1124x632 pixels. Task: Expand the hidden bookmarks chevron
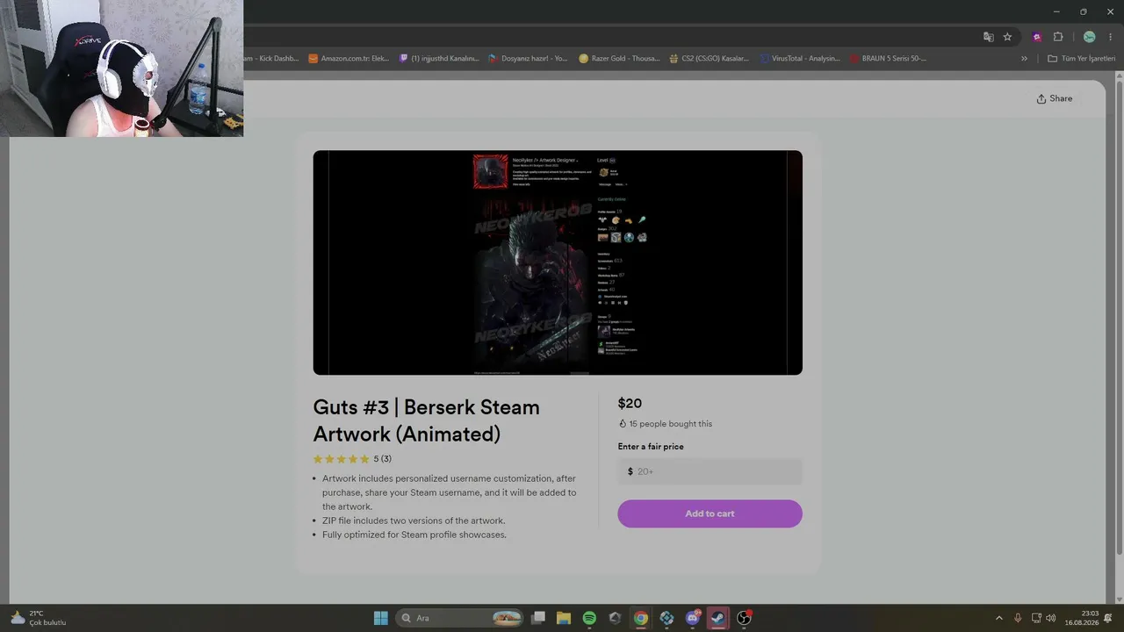pyautogui.click(x=1024, y=59)
